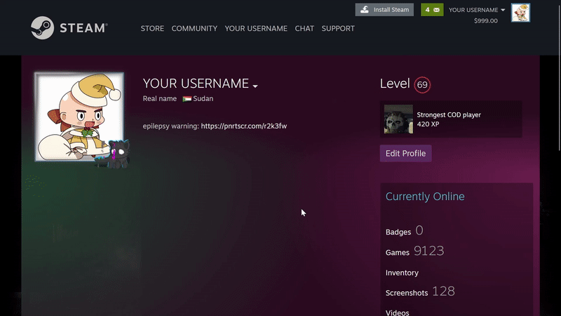
Task: Open the COMMUNITY menu
Action: click(x=194, y=28)
